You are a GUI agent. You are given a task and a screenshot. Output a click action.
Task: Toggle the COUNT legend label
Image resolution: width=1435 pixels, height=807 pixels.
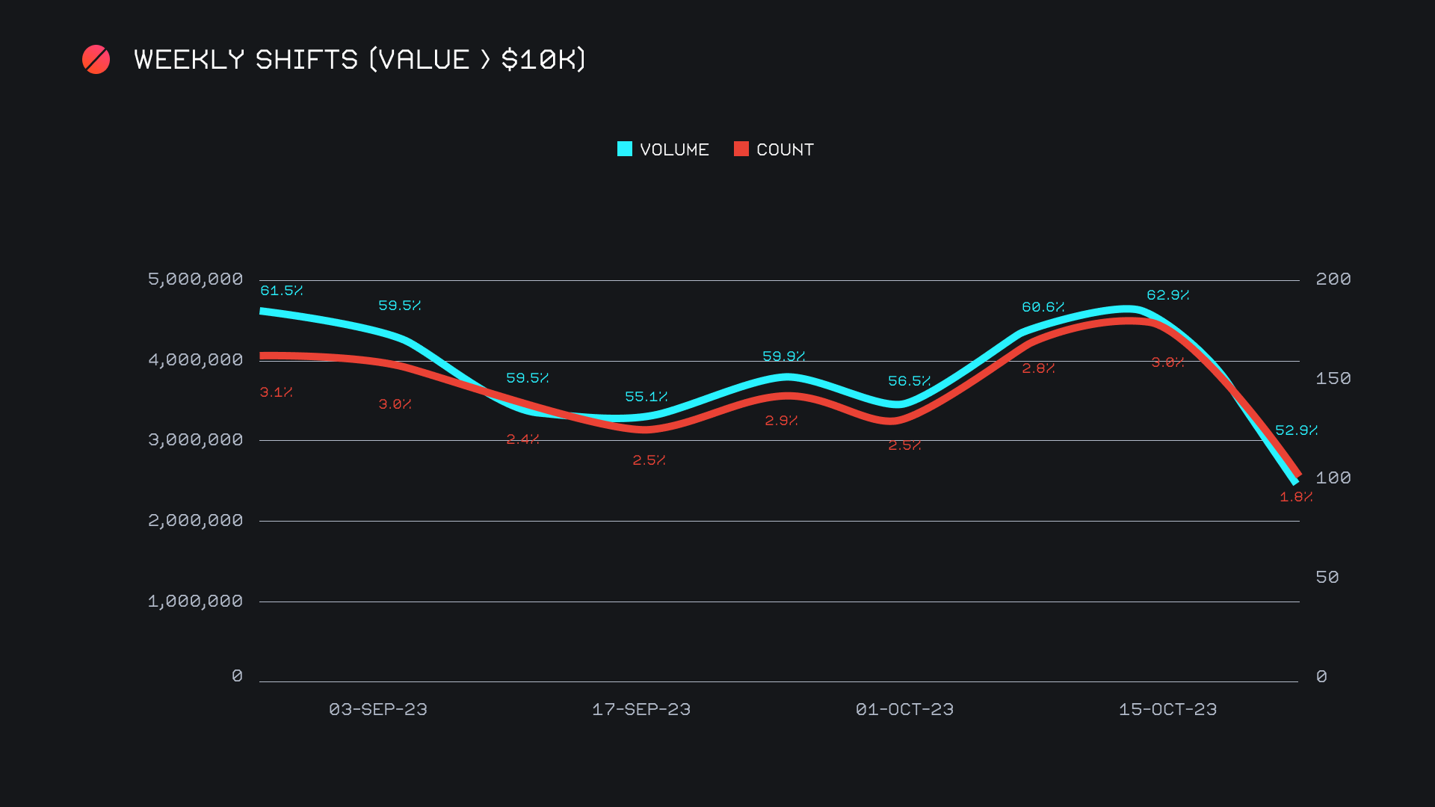(x=785, y=150)
